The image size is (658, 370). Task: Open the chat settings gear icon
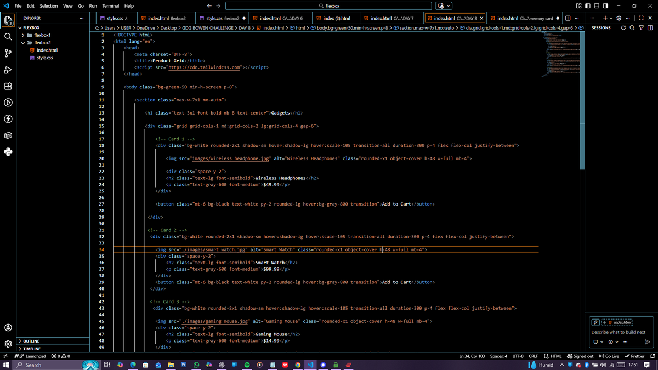click(619, 18)
